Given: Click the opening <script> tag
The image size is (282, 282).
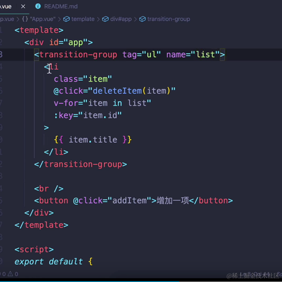Looking at the screenshot, I should tap(34, 250).
